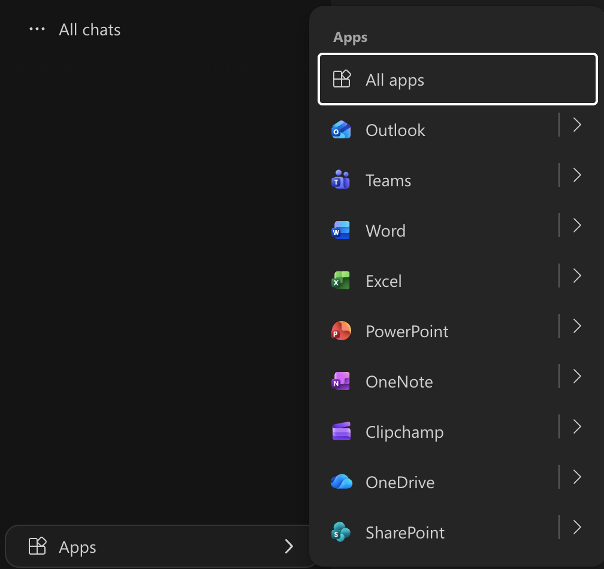This screenshot has height=569, width=604.
Task: Click the Clipchamp app icon
Action: point(341,432)
